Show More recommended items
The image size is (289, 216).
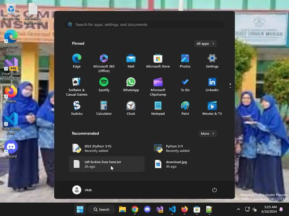click(207, 134)
